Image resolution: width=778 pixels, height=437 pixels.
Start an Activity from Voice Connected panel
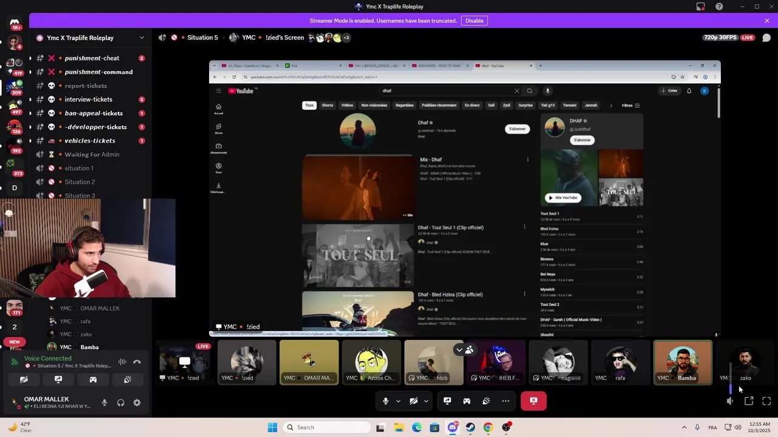pos(93,379)
